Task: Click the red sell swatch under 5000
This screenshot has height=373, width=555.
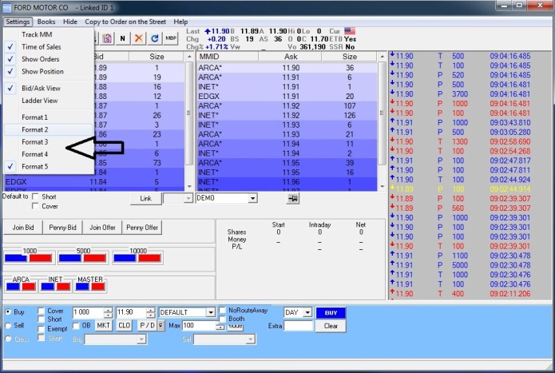Action: (x=94, y=258)
